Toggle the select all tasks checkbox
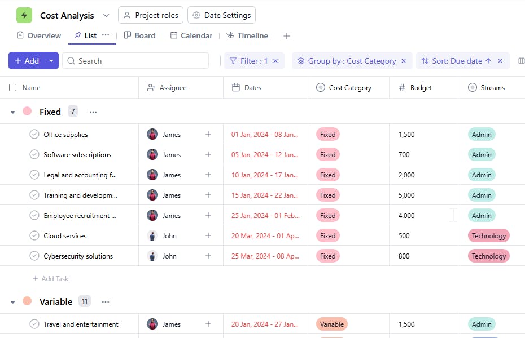Screen dimensions: 525x338 [x=13, y=88]
